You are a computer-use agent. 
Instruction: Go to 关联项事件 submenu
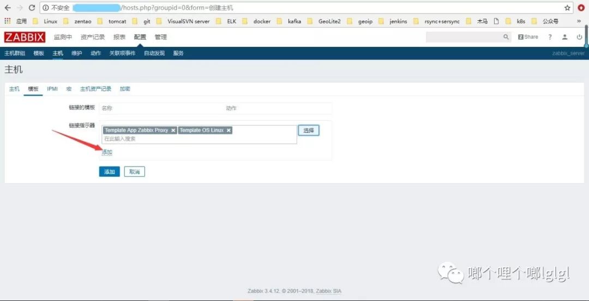tap(123, 53)
